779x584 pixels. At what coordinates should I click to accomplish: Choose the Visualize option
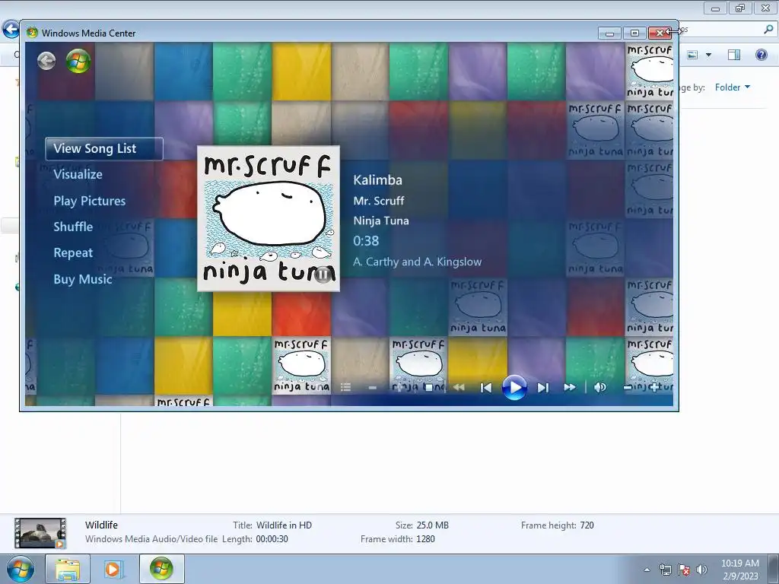click(x=78, y=174)
